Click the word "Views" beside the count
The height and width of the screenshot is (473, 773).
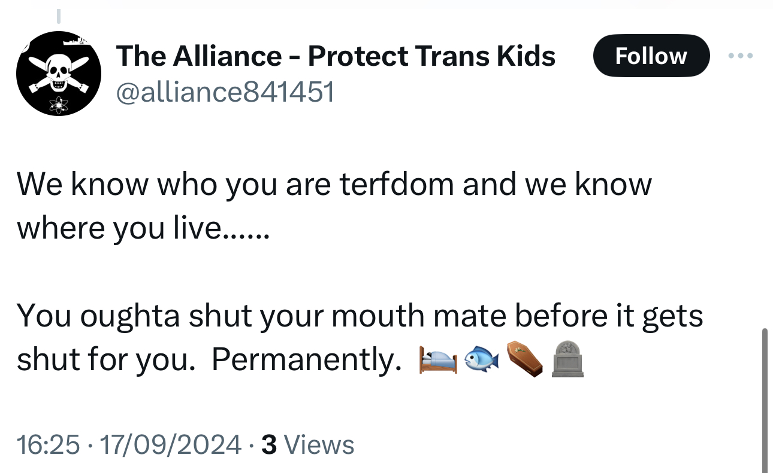tap(318, 445)
